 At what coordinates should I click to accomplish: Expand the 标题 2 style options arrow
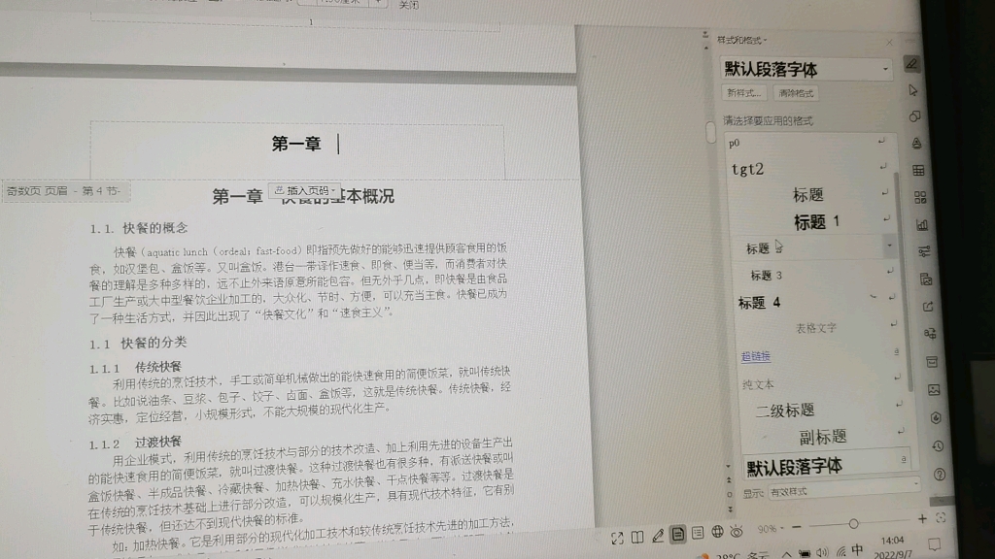887,247
